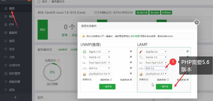The image size is (213, 101).
Task: Click the plus icon at sidebar bottom
Action: [15, 97]
